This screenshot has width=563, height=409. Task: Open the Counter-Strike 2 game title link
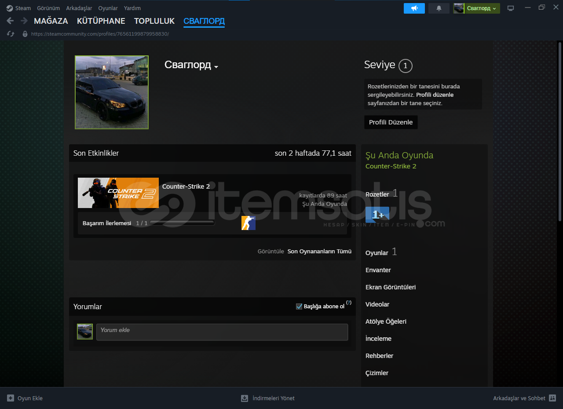point(186,186)
